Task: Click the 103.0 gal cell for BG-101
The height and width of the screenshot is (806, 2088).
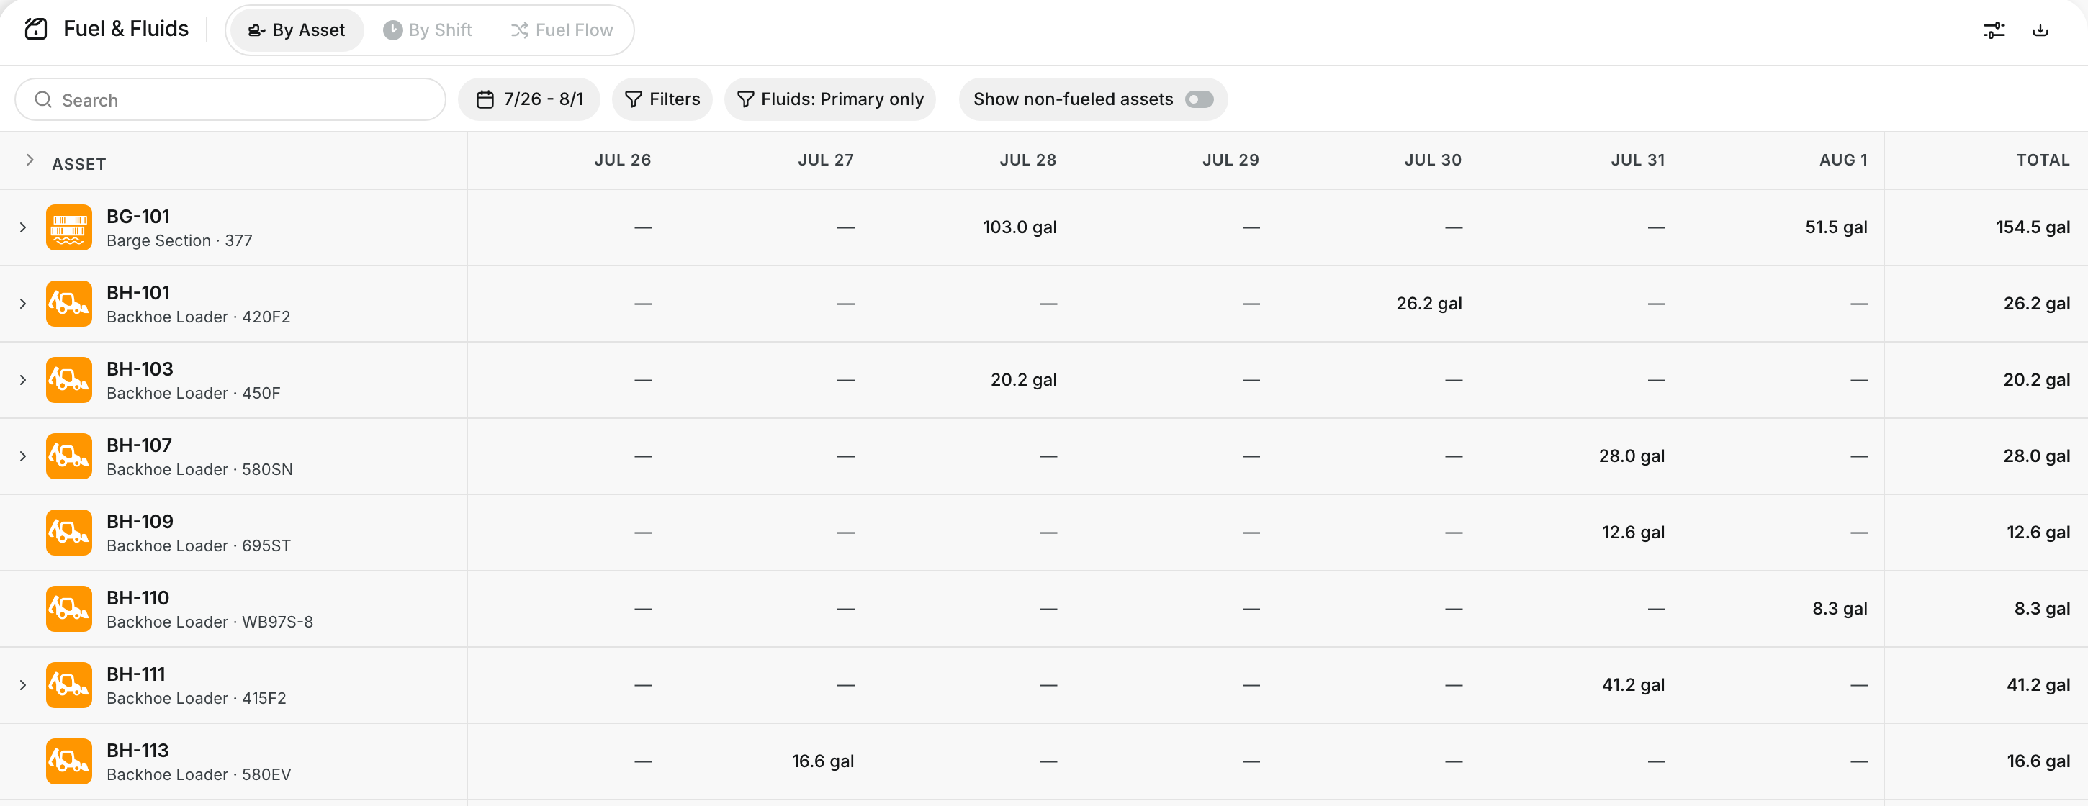Action: click(x=1020, y=227)
